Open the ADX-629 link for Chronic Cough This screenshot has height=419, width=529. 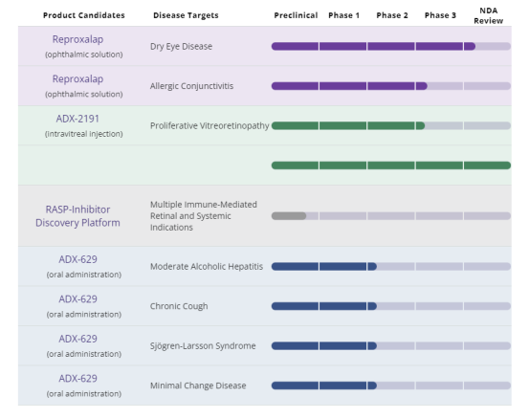point(77,299)
